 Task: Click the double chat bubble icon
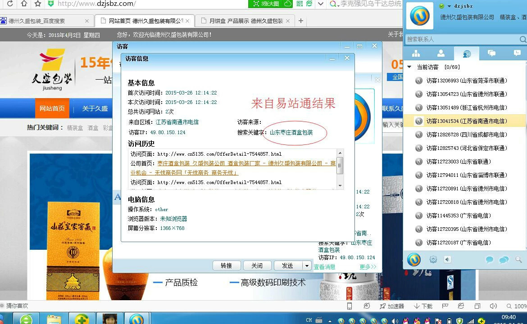[504, 260]
